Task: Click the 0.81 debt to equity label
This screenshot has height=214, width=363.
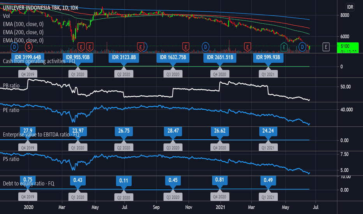Action: click(x=220, y=180)
